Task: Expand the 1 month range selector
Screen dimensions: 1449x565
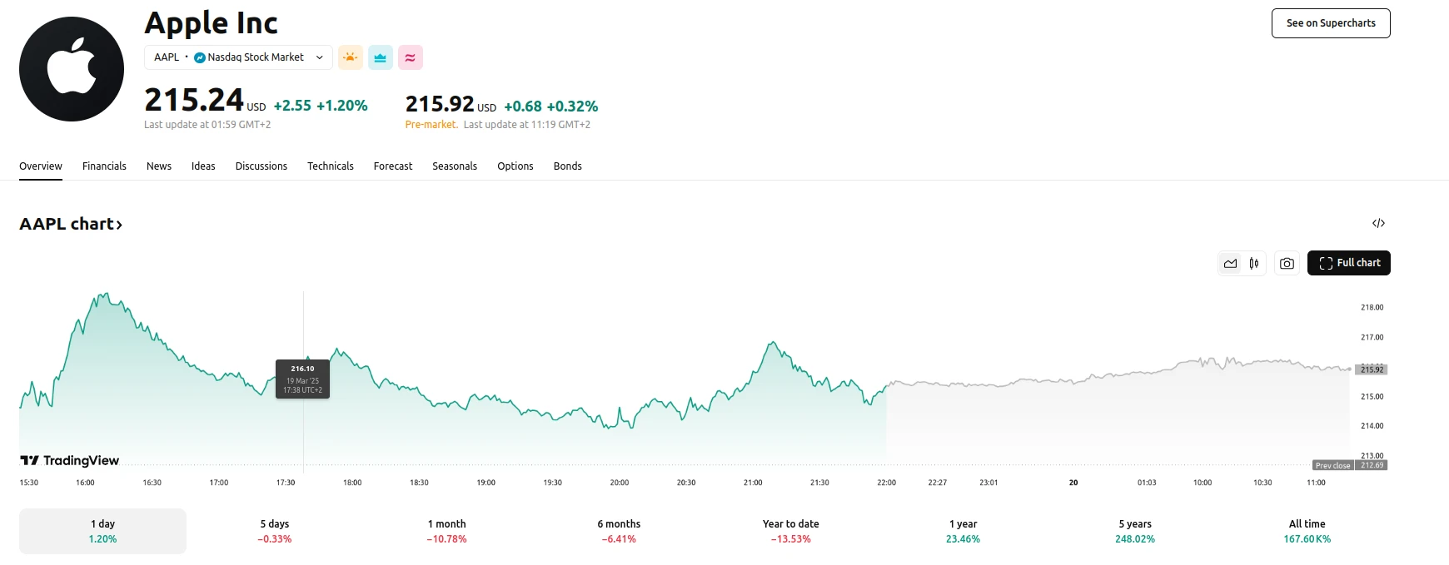Action: pos(446,530)
